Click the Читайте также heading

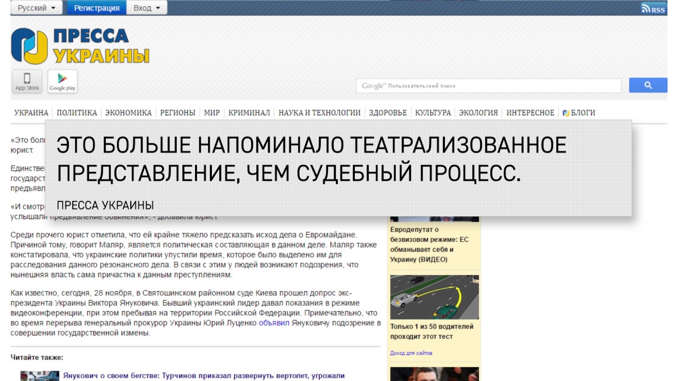37,357
